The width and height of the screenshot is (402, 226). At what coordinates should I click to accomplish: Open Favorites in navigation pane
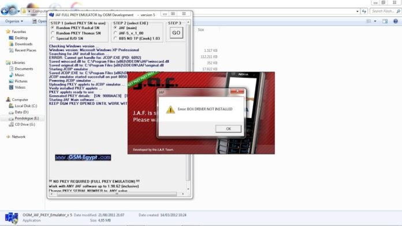pyautogui.click(x=18, y=32)
